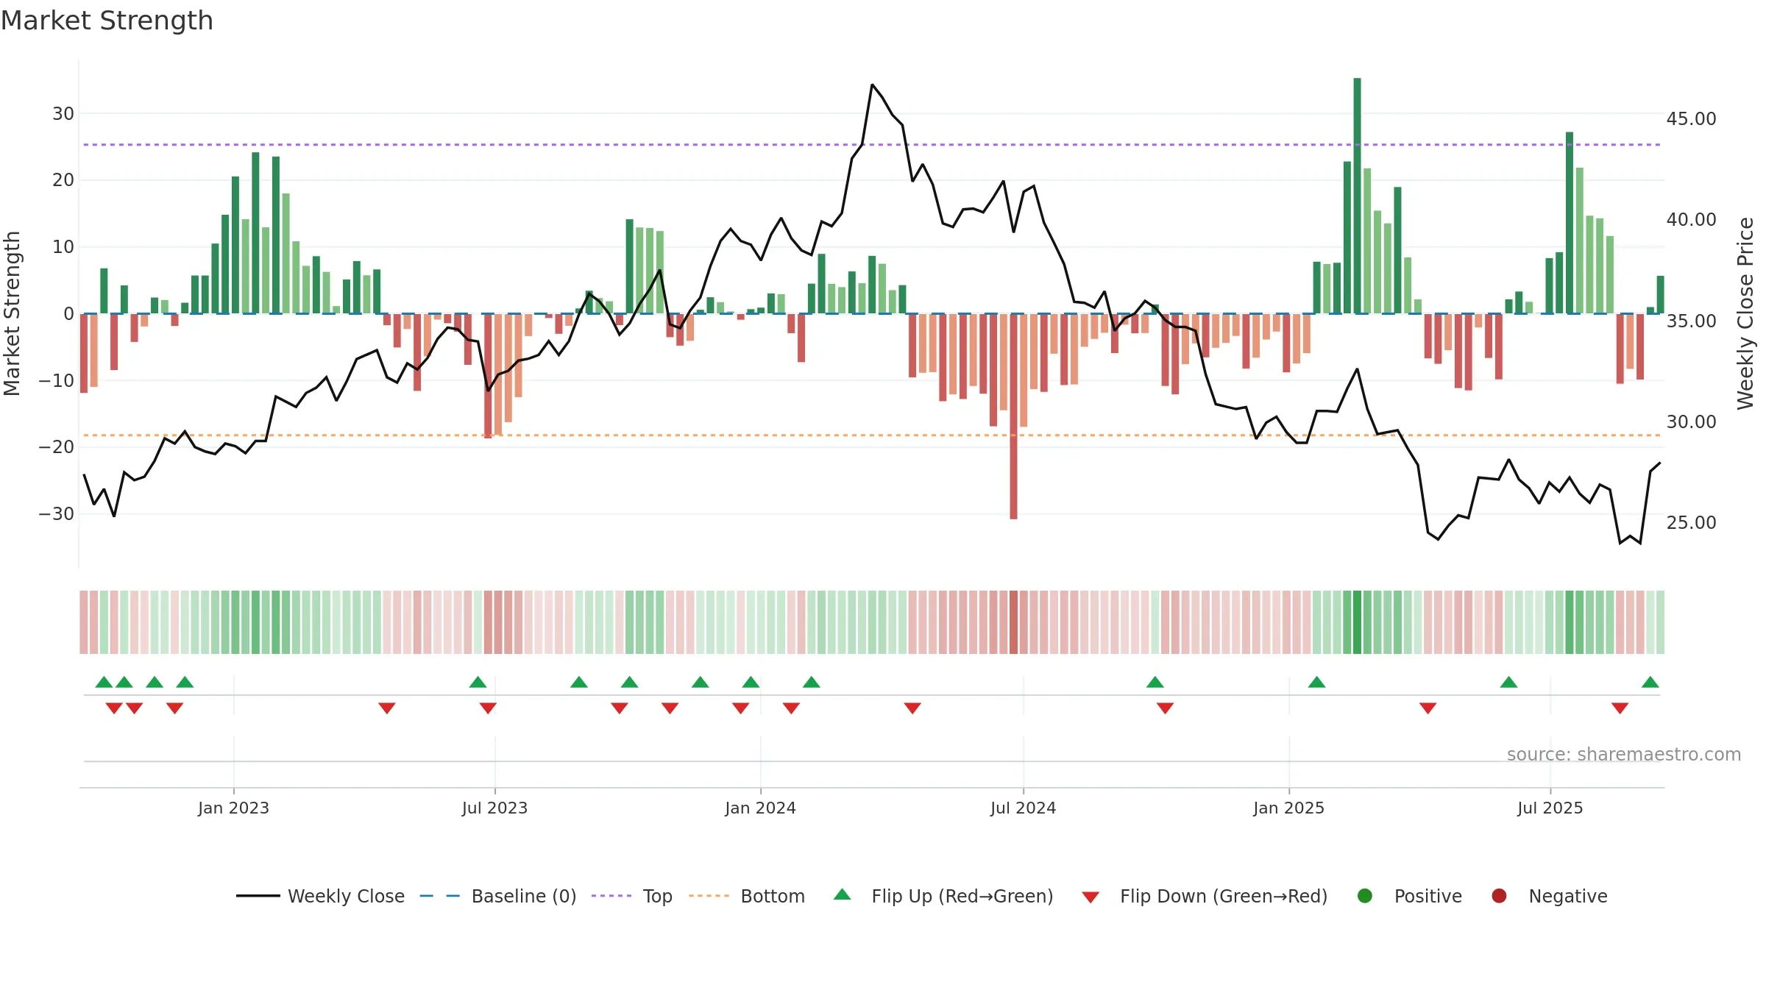Click the Flip Up marker just after Jan 2025
This screenshot has height=993, width=1766.
1316,682
